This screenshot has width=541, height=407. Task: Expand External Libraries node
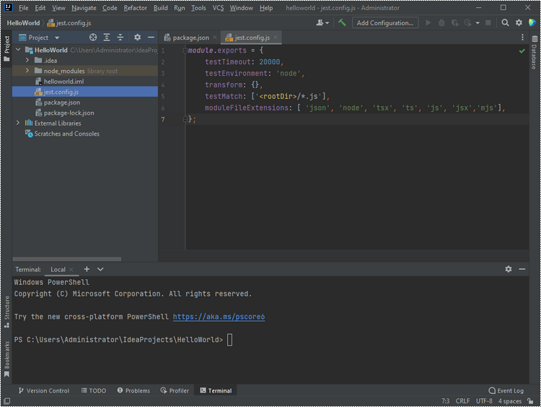[18, 123]
